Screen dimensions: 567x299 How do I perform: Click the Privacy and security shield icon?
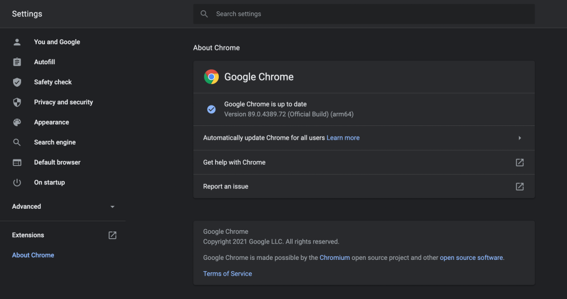point(17,102)
